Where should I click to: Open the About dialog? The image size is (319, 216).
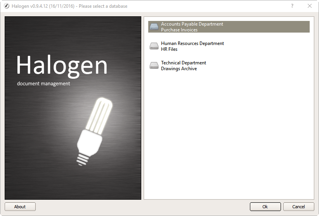coord(20,207)
